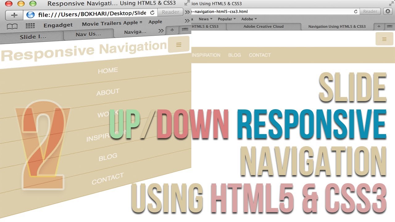Image resolution: width=395 pixels, height=222 pixels.
Task: Expand the bookmarks bar overflow chevrons in left window
Action: tap(187, 21)
